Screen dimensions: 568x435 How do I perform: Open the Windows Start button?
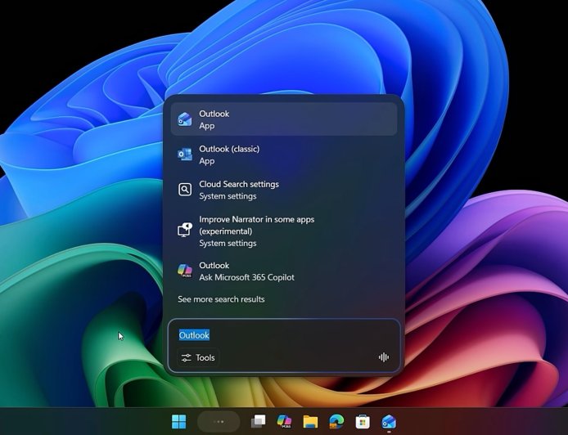179,421
